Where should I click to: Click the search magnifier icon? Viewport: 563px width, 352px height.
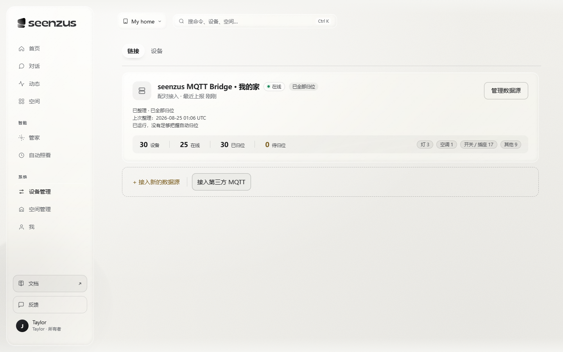[x=181, y=21]
